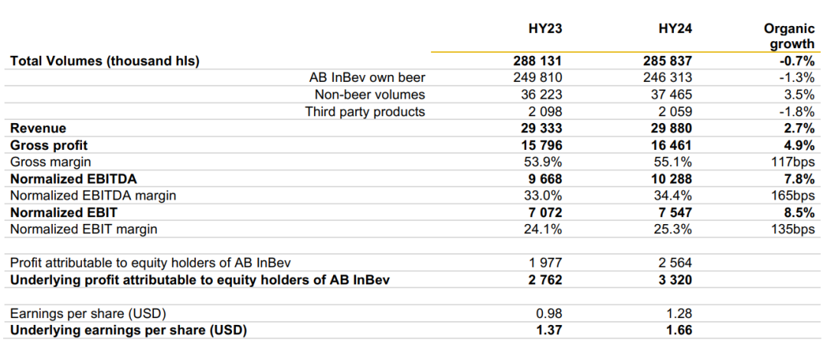Click the -0.7% organic growth value
The height and width of the screenshot is (351, 827).
(x=796, y=61)
